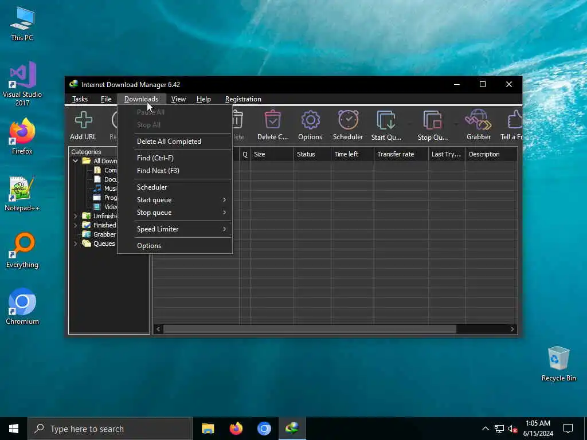Close the open Downloads menu header

(141, 99)
